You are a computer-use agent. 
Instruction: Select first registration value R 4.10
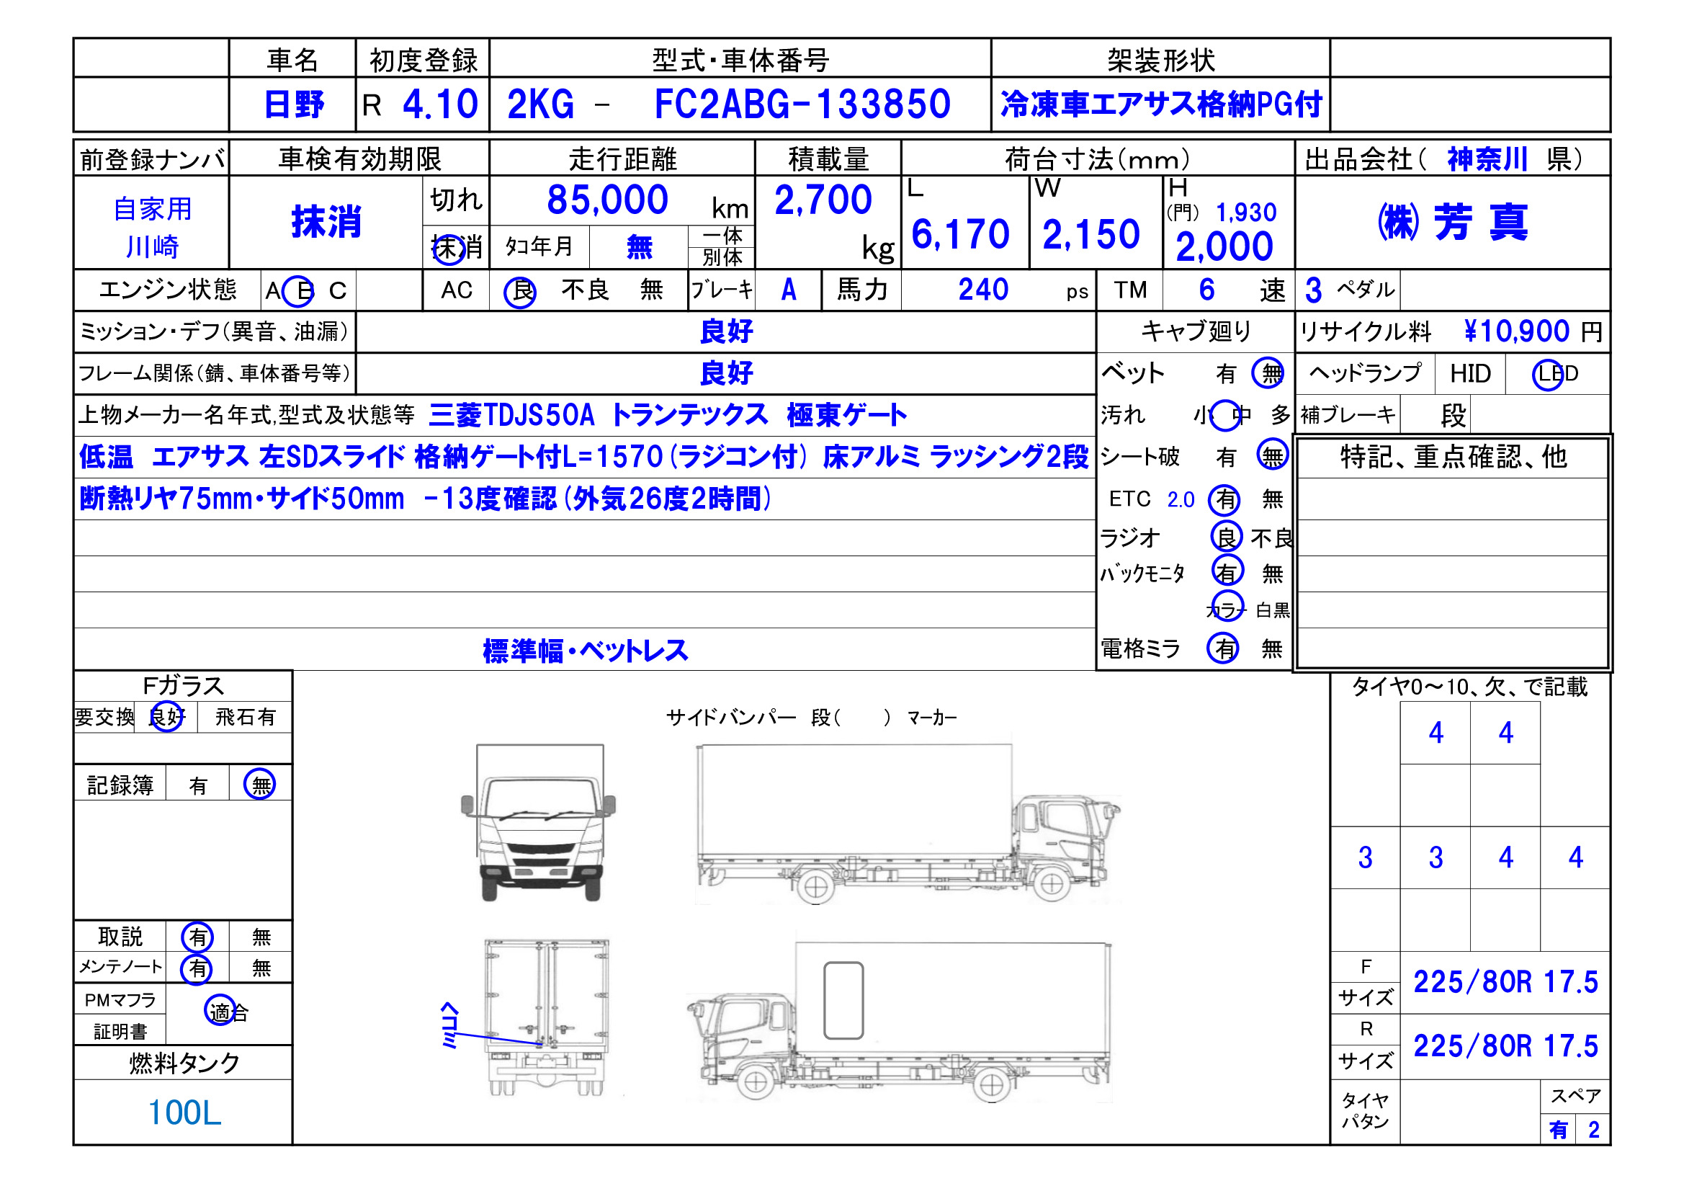(420, 104)
